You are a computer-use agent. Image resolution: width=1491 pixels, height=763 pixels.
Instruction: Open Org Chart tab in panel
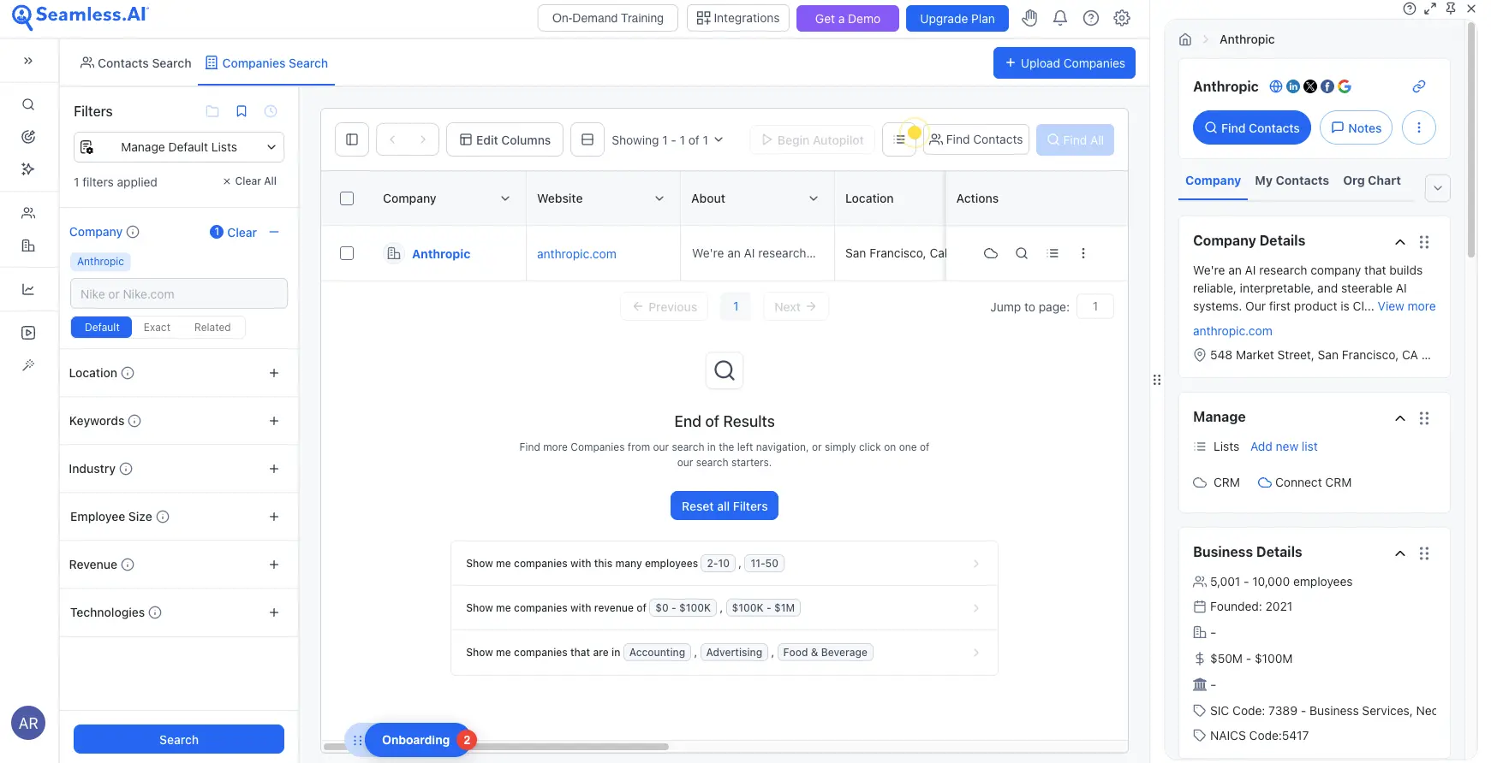click(x=1372, y=180)
